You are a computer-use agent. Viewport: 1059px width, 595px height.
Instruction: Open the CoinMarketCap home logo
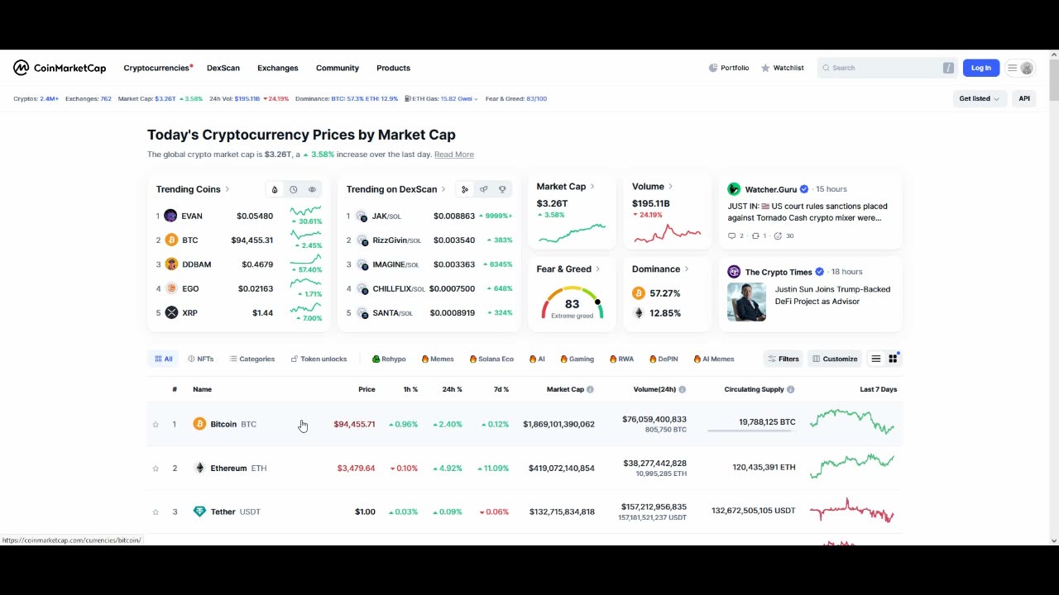(x=60, y=68)
